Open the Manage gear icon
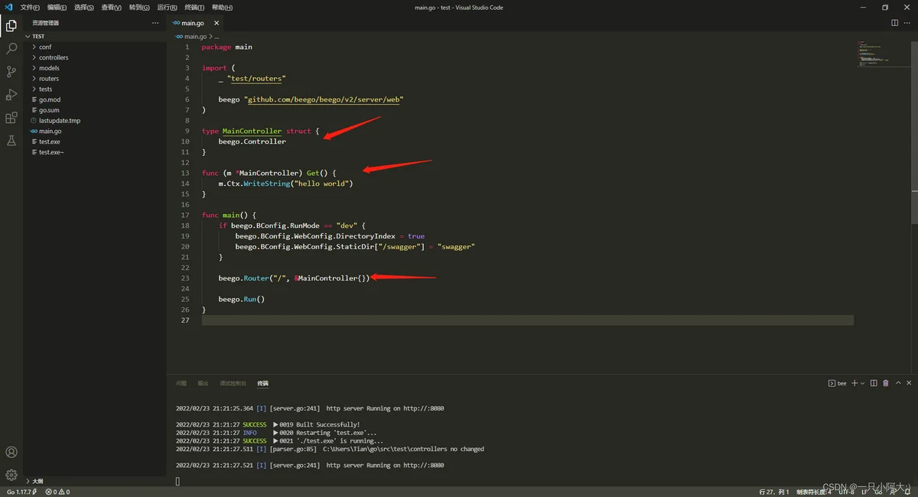 pyautogui.click(x=11, y=475)
